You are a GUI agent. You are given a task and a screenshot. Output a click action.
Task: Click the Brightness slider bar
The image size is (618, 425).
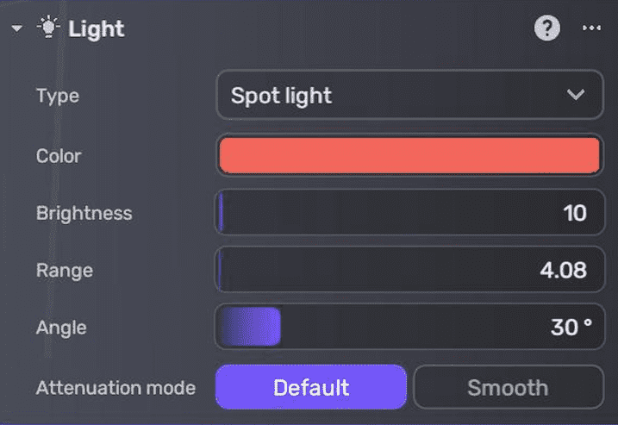coord(379,213)
